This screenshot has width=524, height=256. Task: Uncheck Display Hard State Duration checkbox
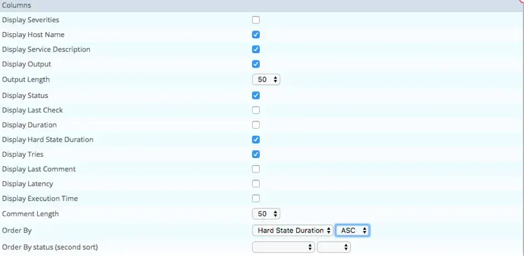pyautogui.click(x=256, y=140)
